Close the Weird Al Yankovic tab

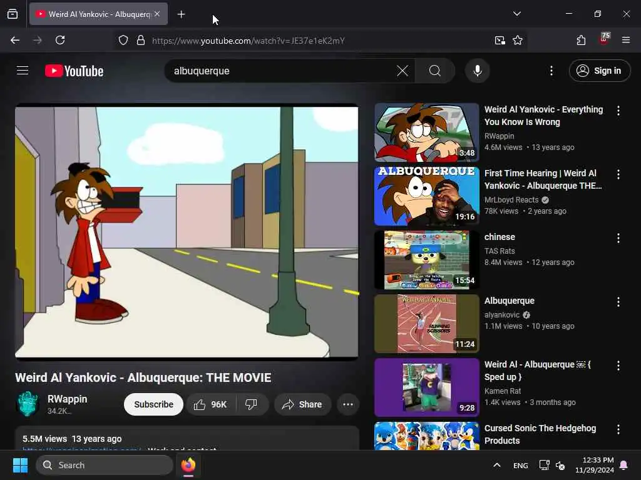pyautogui.click(x=157, y=14)
